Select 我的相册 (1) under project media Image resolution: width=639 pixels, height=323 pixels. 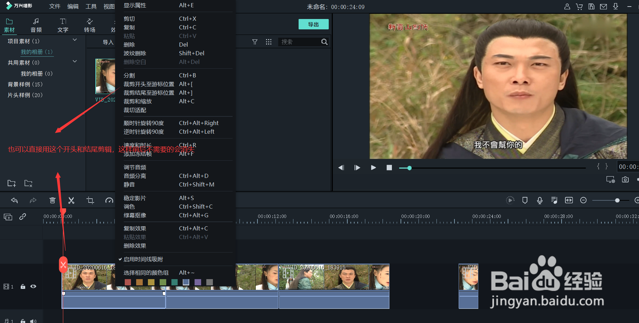37,52
